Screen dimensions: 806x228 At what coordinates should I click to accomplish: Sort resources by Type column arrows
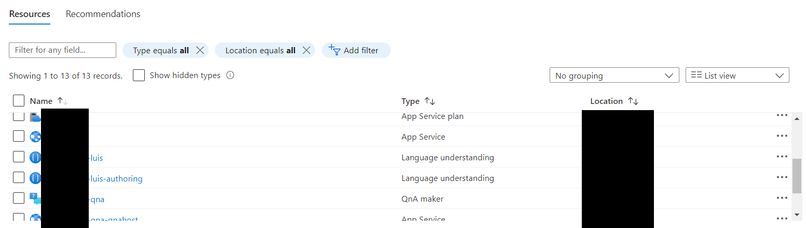[430, 101]
